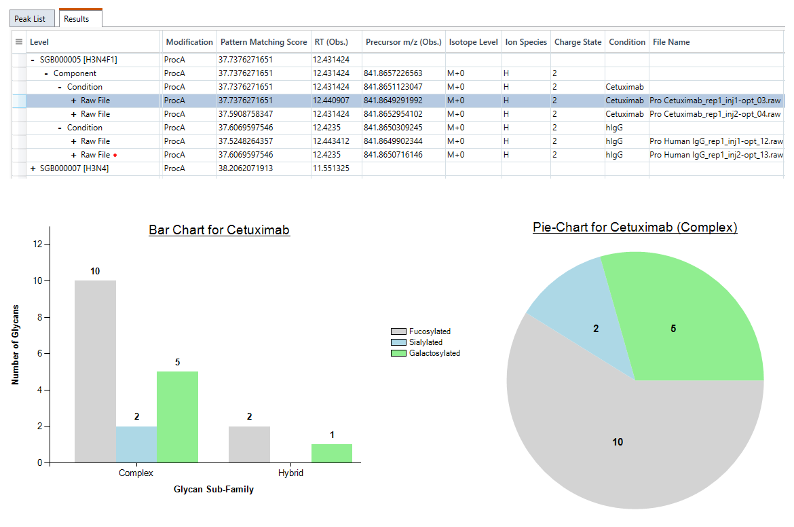Viewport: 794px width, 527px height.
Task: Click the Hybrid axis category label
Action: click(290, 473)
